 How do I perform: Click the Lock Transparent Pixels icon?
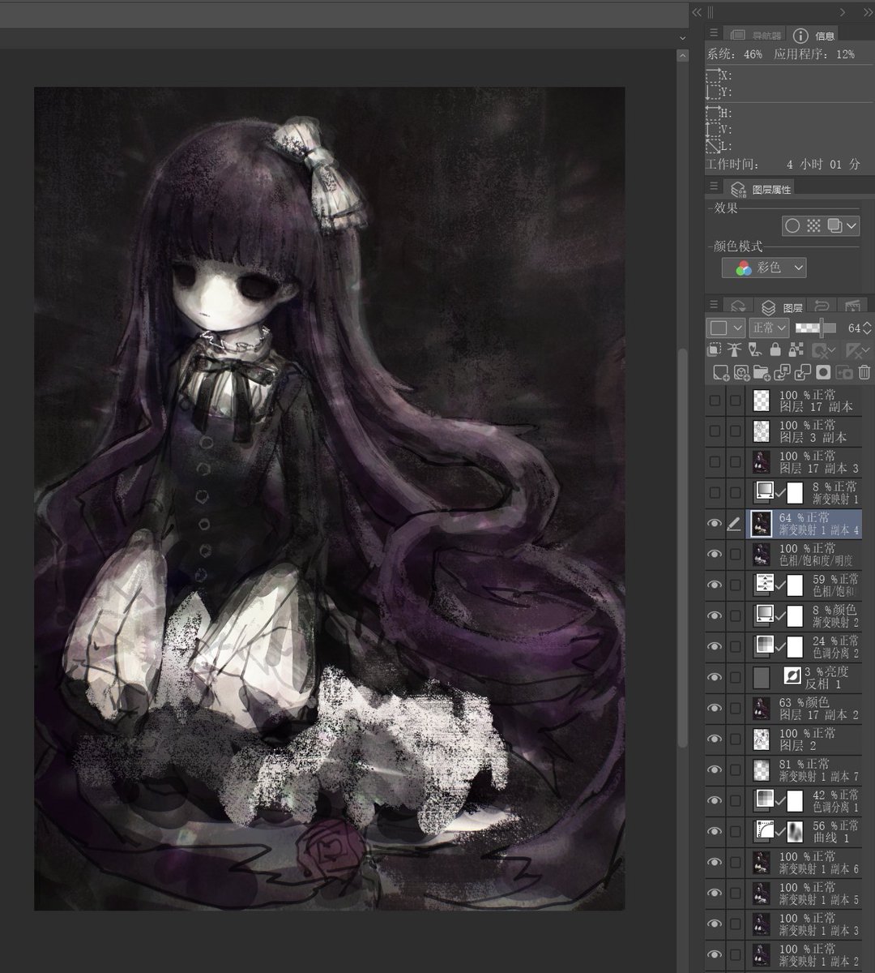[x=796, y=349]
